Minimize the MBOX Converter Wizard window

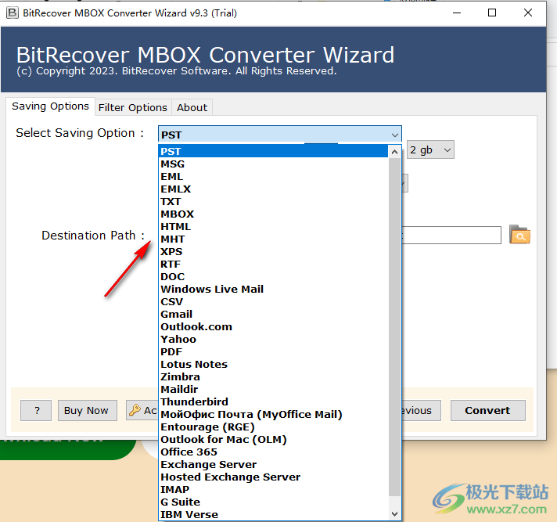pos(457,13)
